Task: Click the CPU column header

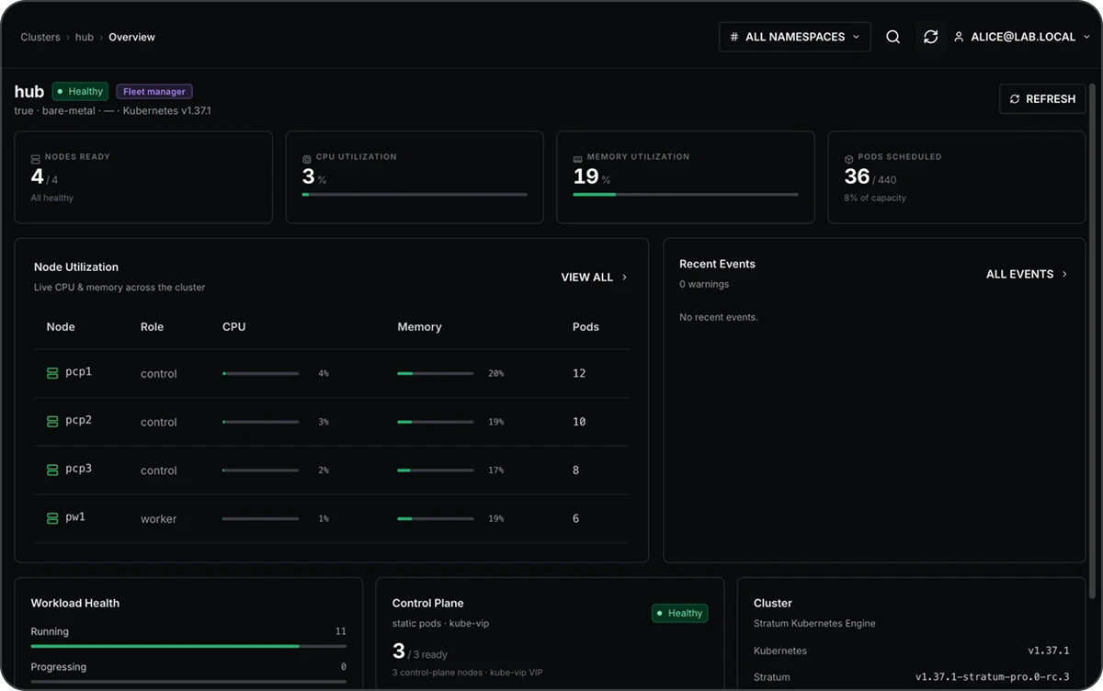Action: pos(233,327)
